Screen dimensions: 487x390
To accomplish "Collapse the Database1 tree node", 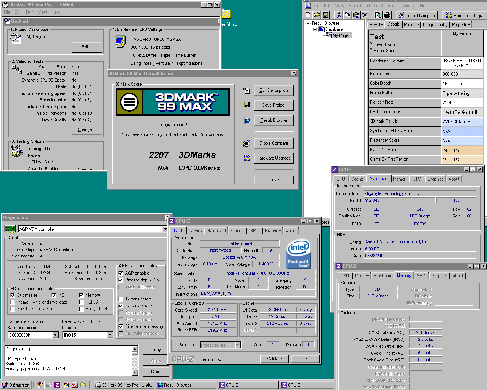I will [315, 29].
